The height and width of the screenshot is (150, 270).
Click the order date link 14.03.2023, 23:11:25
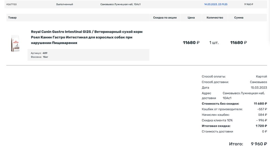pyautogui.click(x=215, y=4)
